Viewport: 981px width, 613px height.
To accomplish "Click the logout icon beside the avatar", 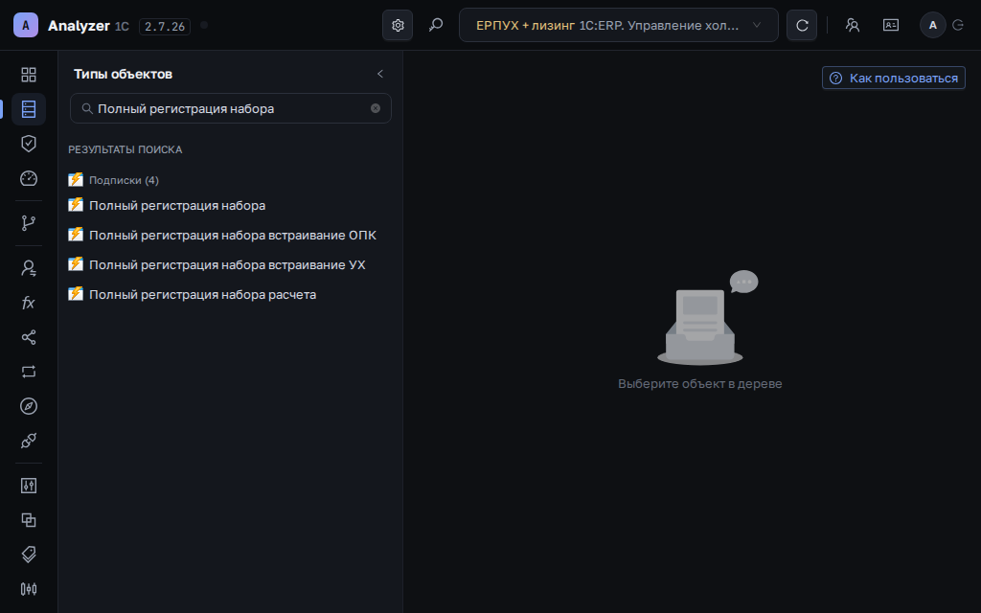I will click(958, 25).
